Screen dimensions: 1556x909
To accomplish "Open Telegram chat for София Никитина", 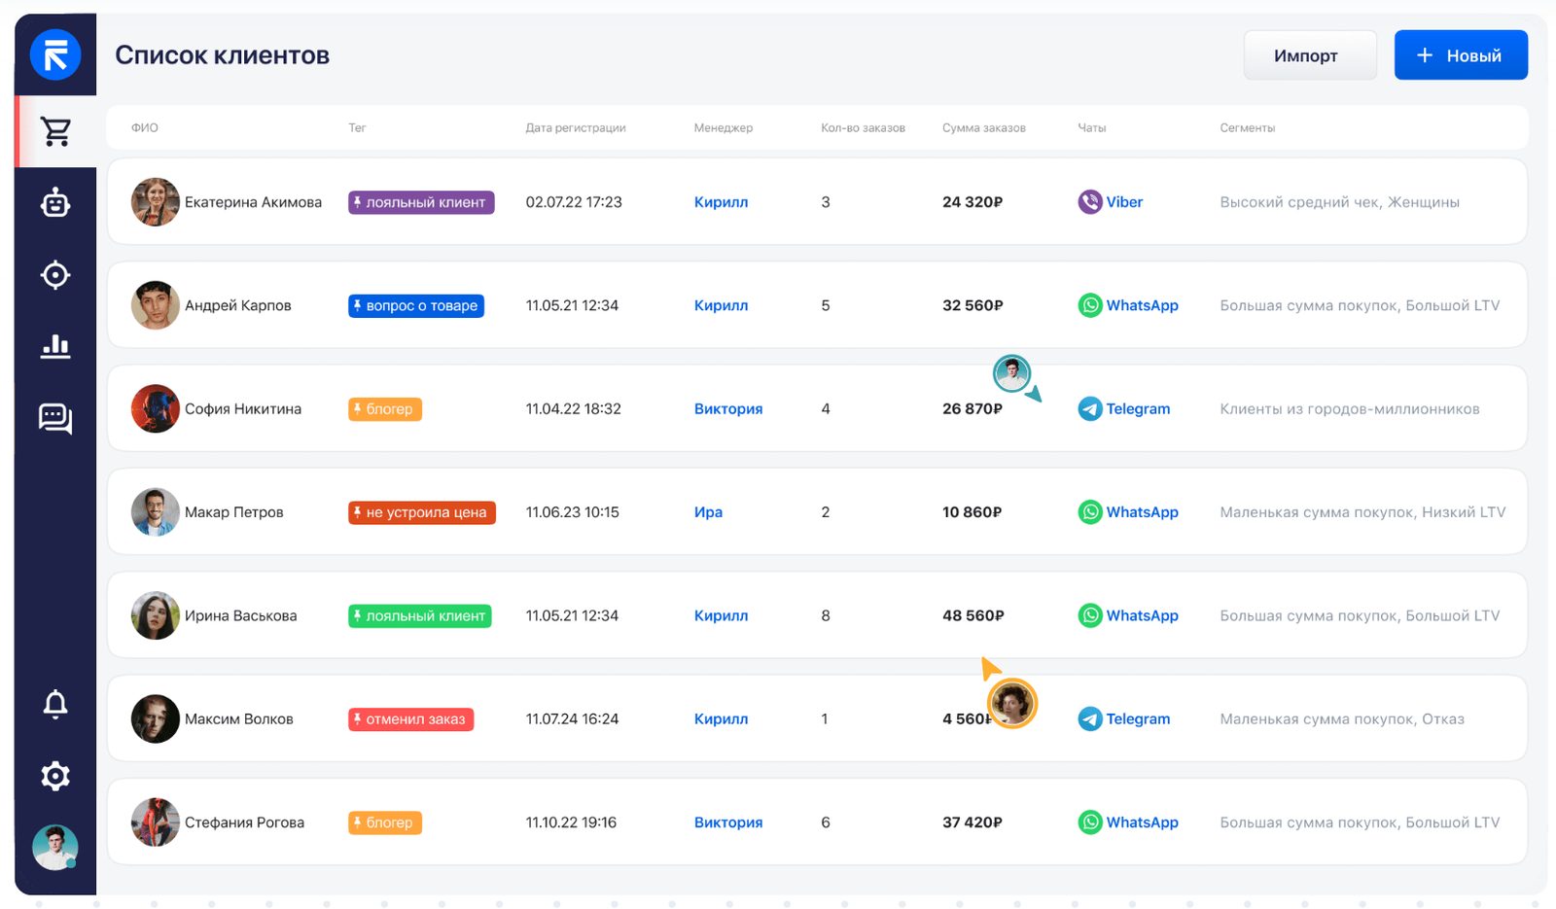I will (1124, 409).
